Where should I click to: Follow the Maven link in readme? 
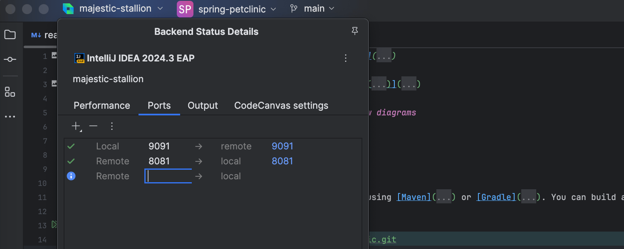414,197
